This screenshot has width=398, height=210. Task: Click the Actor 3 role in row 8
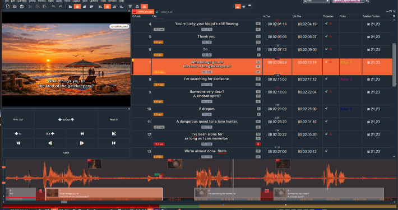pyautogui.click(x=346, y=80)
